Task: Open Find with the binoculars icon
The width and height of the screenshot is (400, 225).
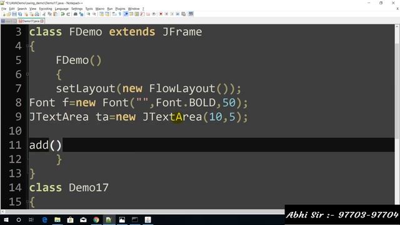Action: click(x=76, y=14)
